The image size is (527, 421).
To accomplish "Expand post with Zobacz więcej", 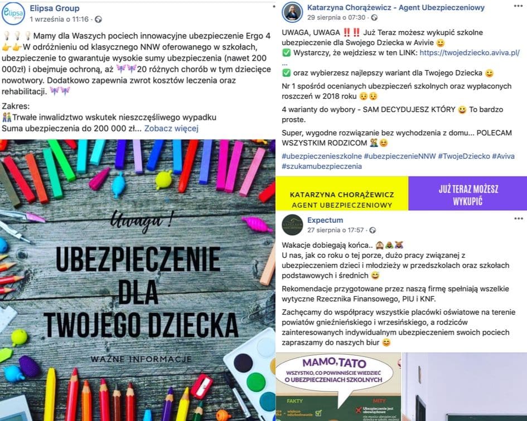I will click(x=171, y=129).
